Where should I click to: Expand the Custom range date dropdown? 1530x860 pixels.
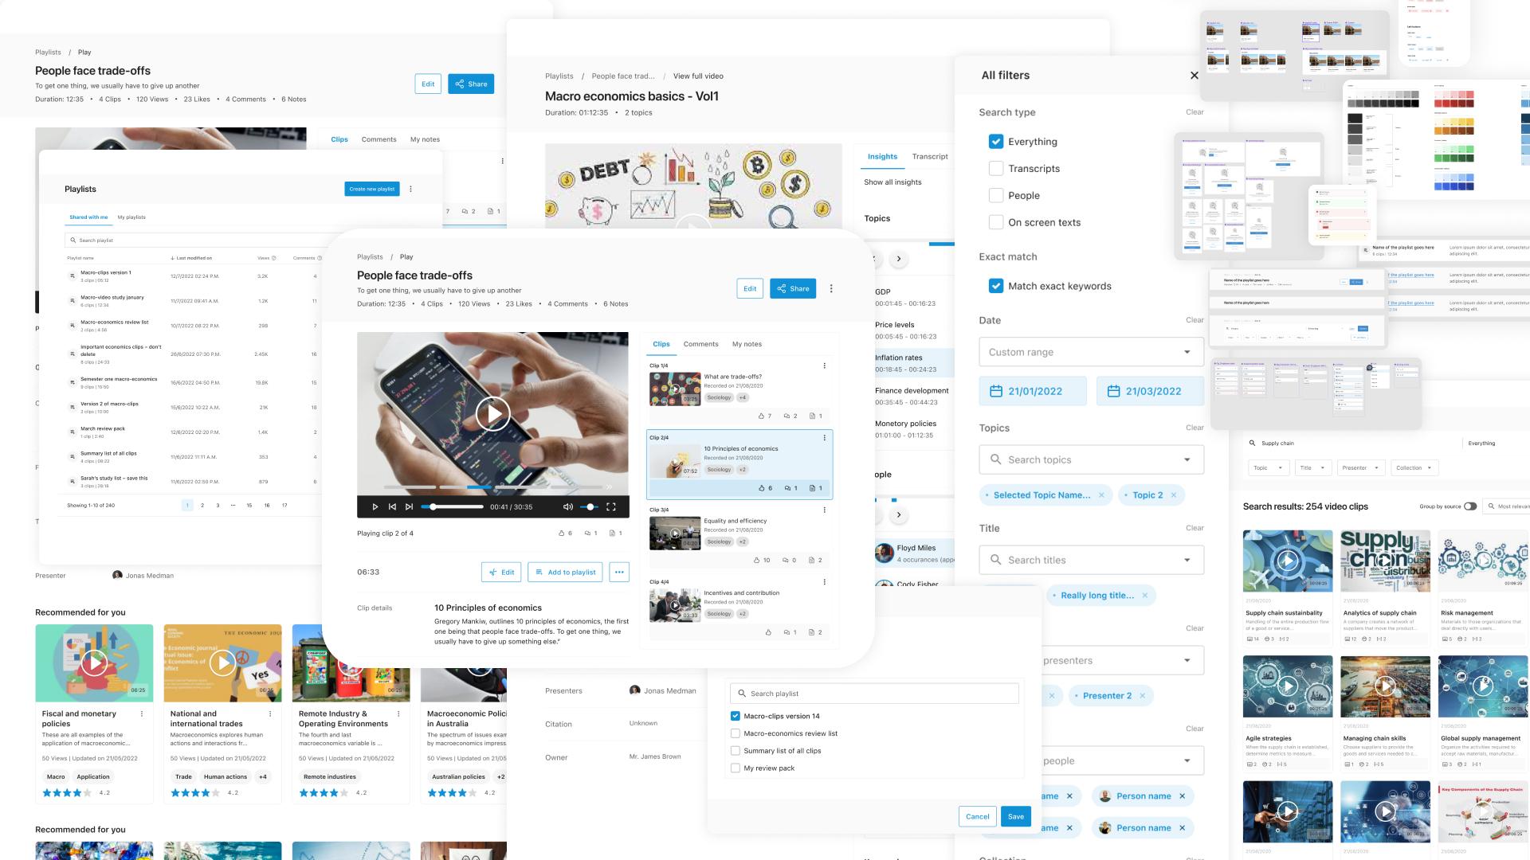click(x=1092, y=352)
